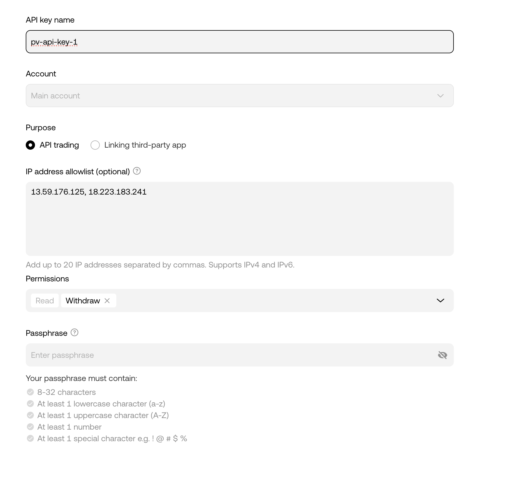Click the Account dropdown chevron arrow
The height and width of the screenshot is (491, 516).
click(x=440, y=96)
